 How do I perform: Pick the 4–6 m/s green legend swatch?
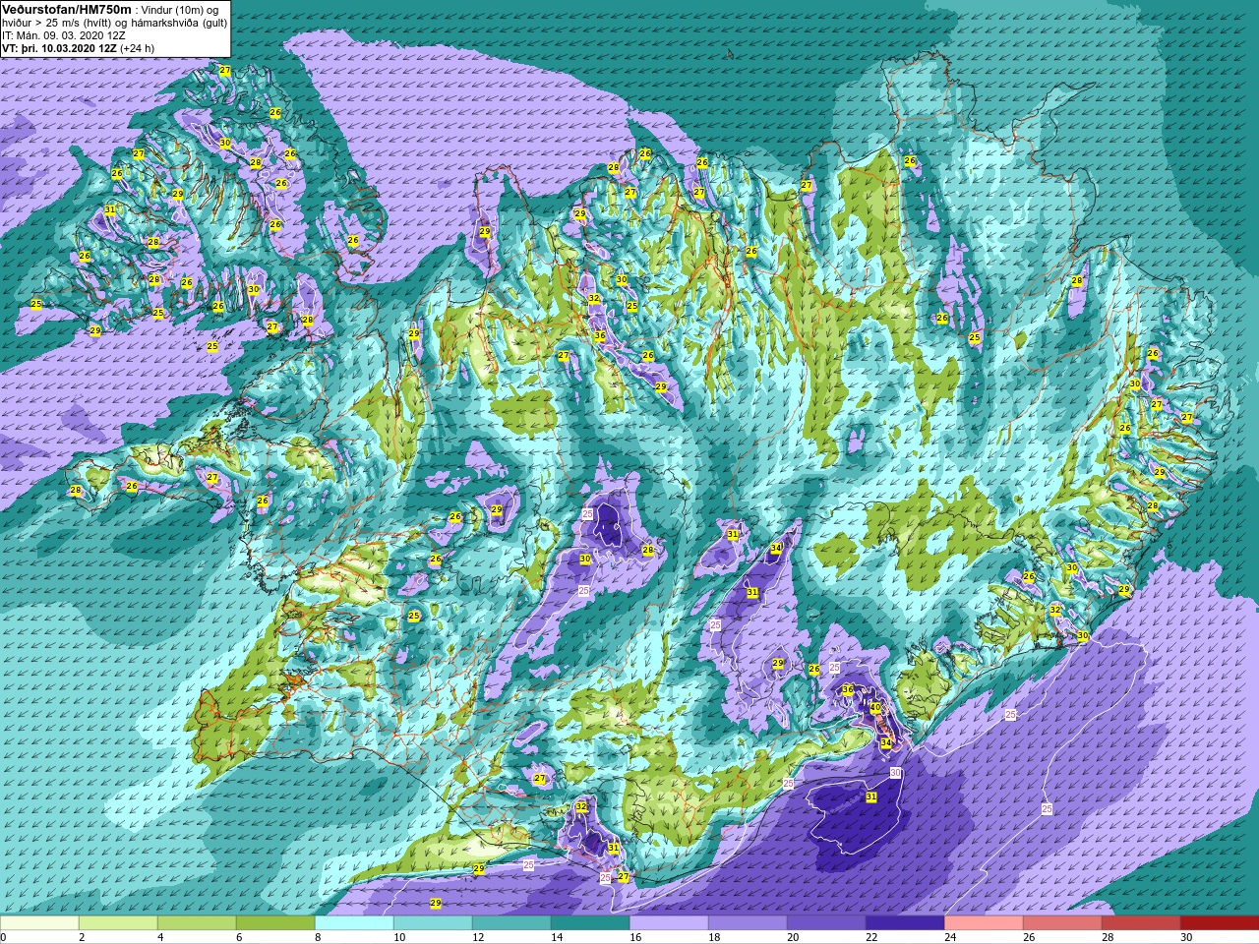point(197,922)
